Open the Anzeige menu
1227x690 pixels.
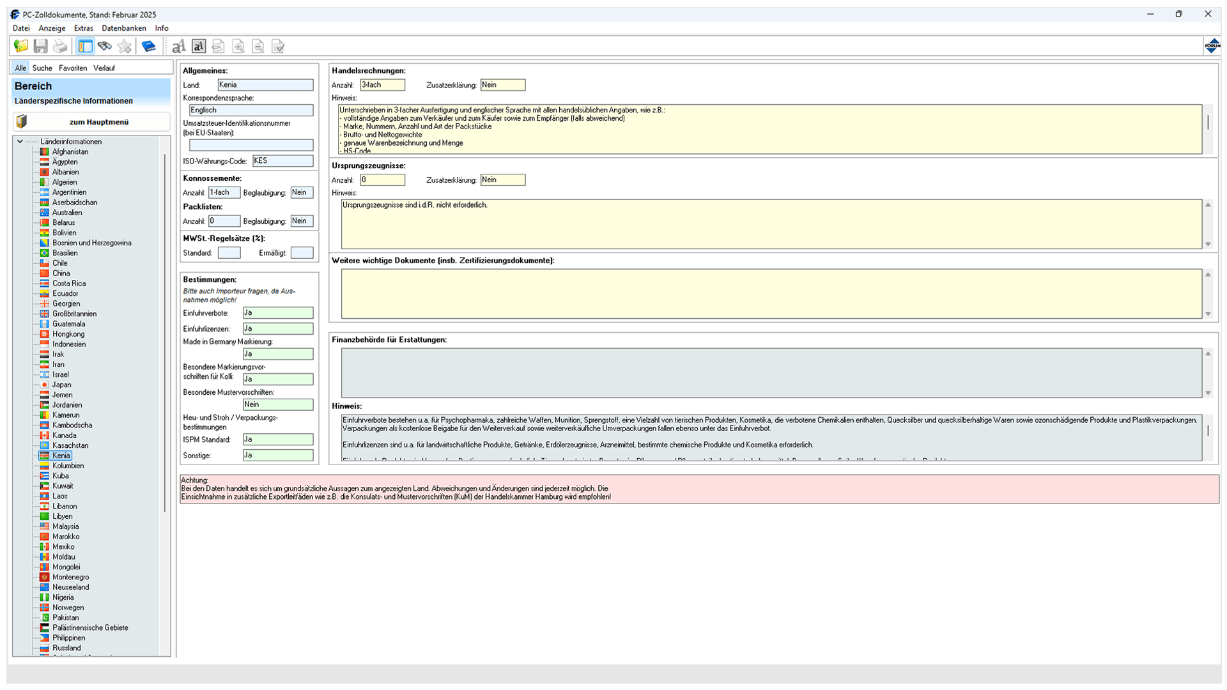pos(52,28)
